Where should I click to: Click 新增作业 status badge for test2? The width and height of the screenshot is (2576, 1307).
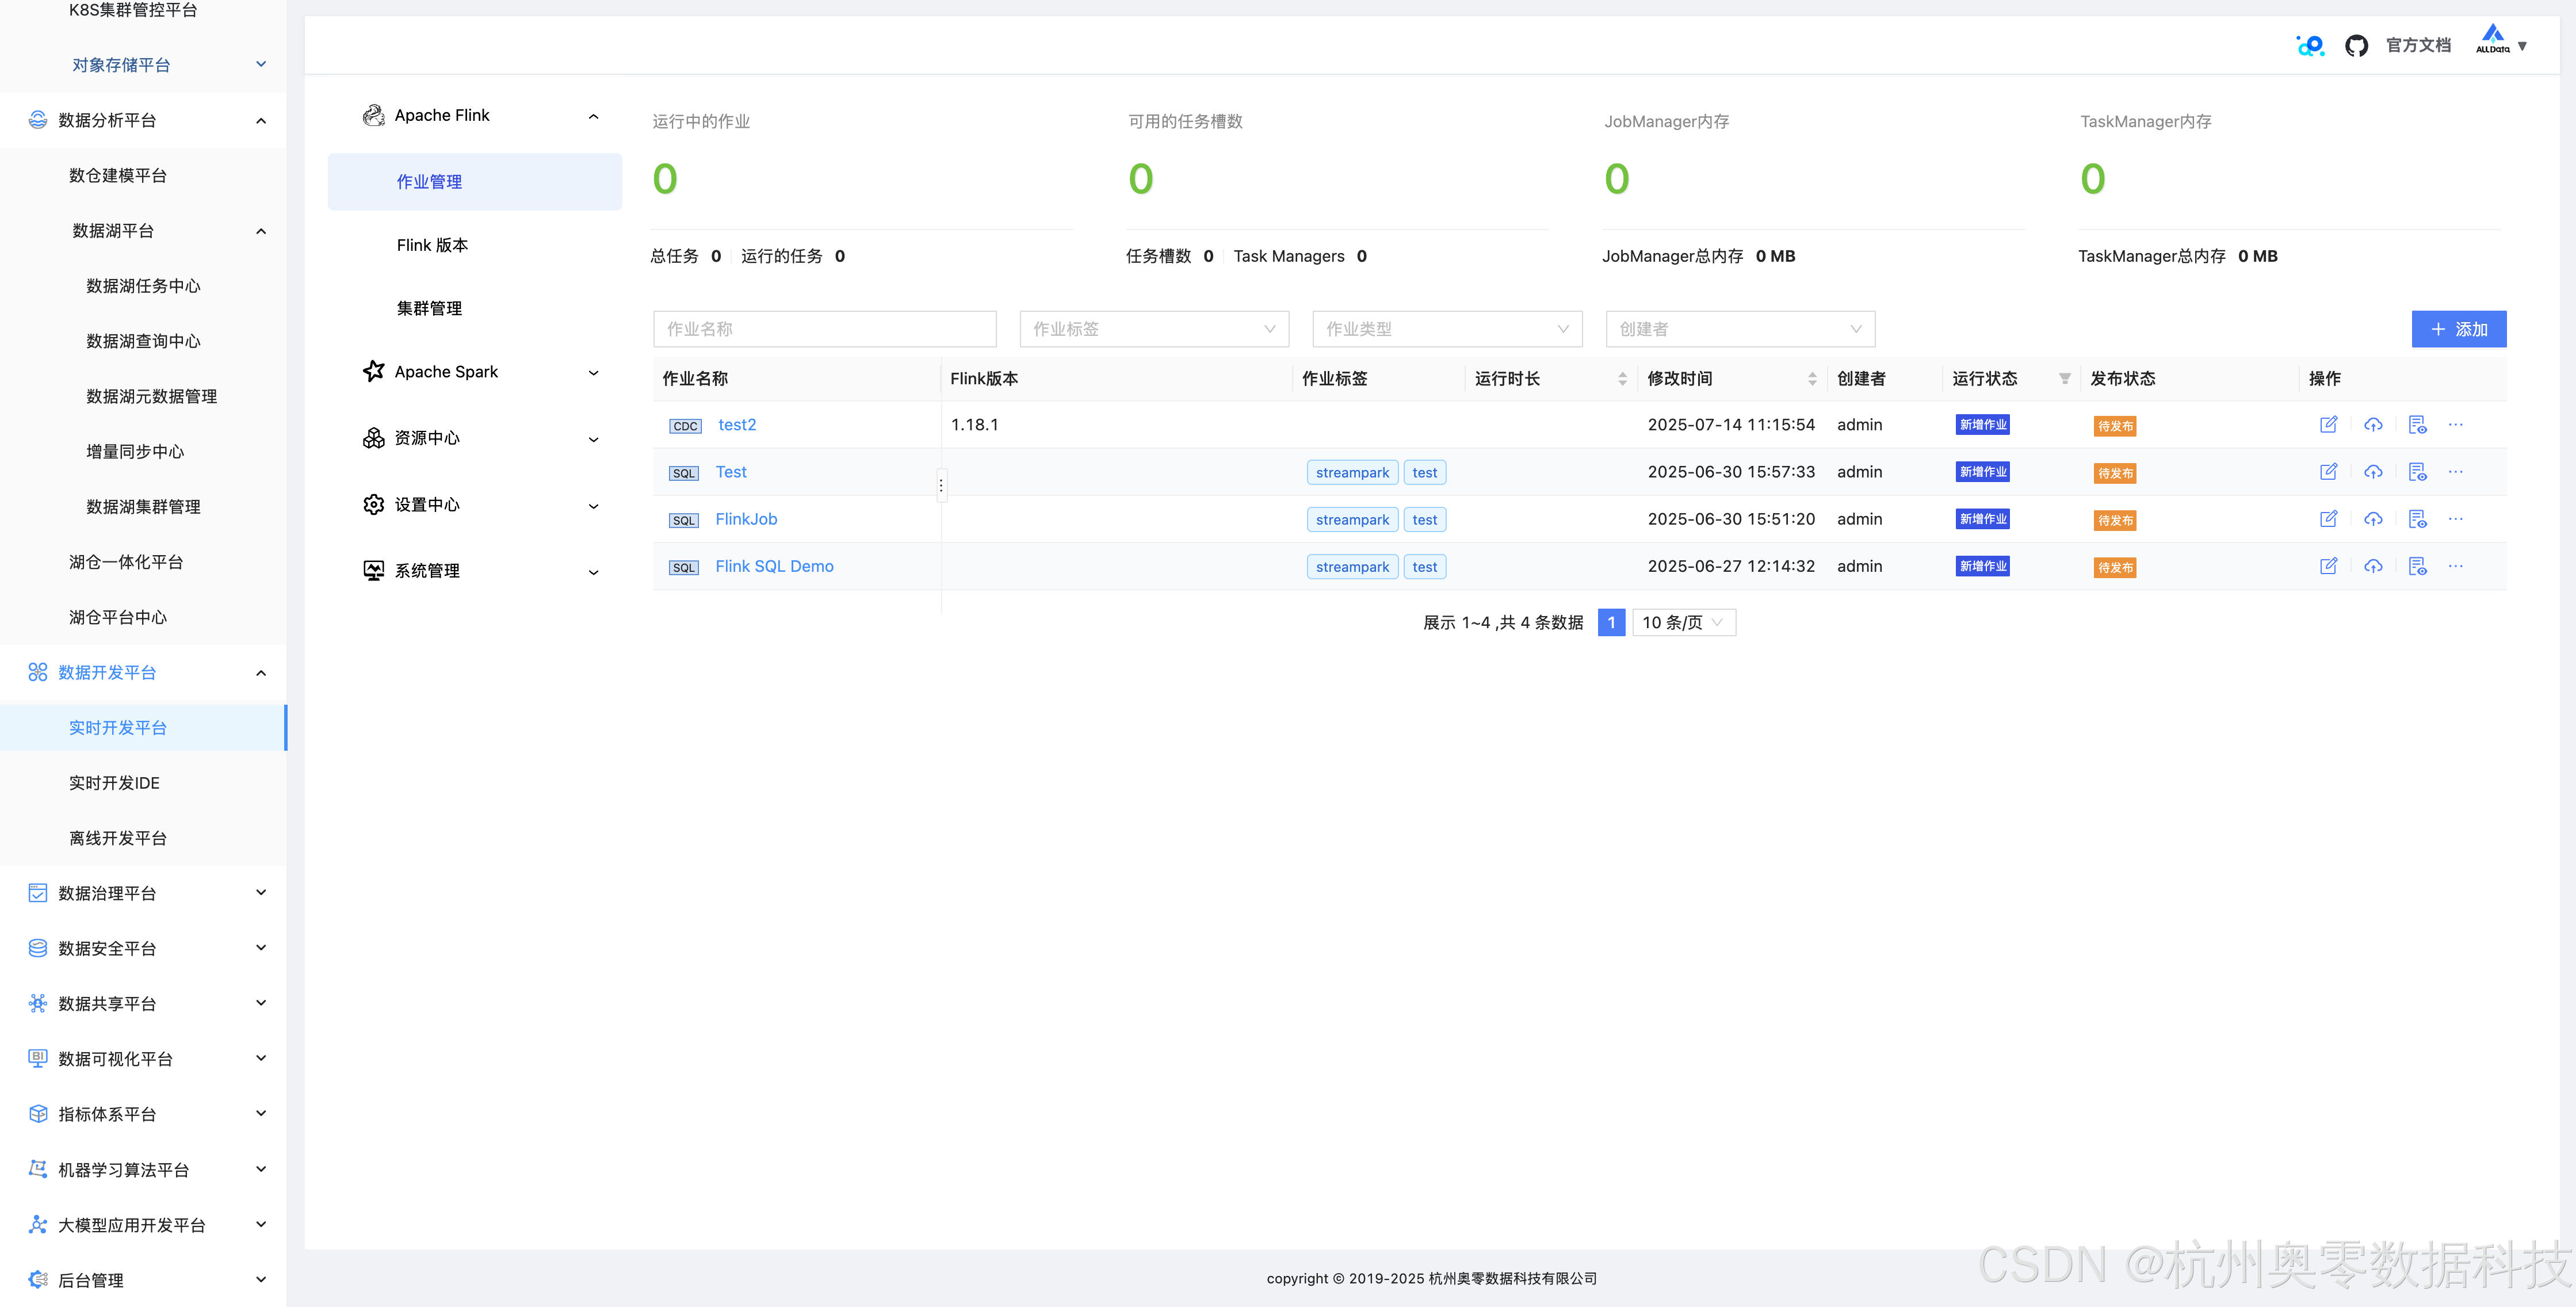pos(1982,425)
